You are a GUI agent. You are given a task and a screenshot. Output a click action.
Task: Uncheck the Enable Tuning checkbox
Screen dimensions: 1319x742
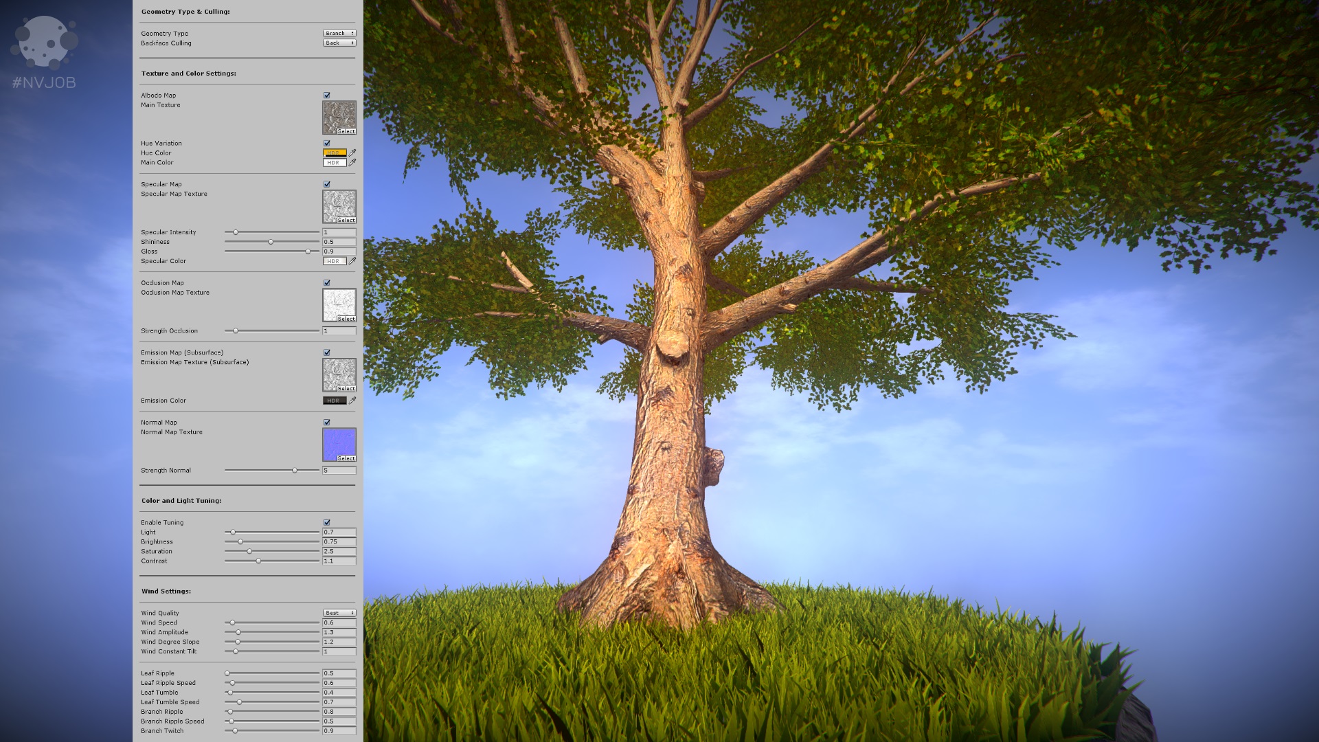(x=327, y=523)
